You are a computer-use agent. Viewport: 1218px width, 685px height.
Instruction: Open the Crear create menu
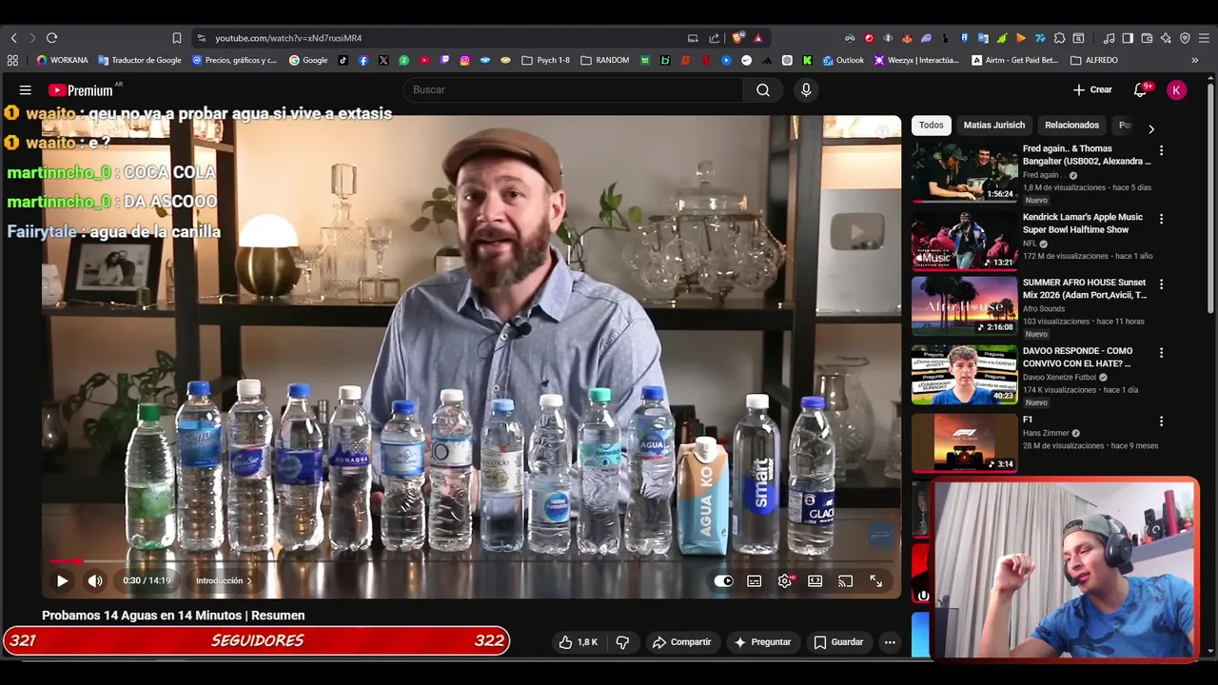[1092, 89]
